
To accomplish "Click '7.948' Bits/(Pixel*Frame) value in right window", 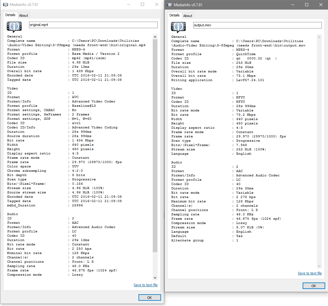I will pyautogui.click(x=241, y=145).
